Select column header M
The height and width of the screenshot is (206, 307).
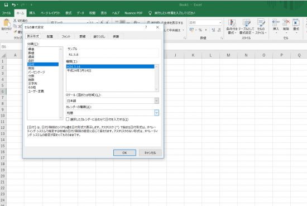(x=228, y=55)
